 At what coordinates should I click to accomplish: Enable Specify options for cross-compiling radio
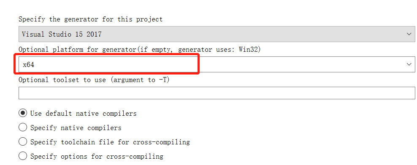(23, 156)
